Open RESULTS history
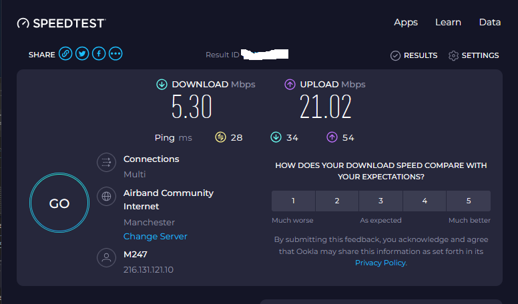The image size is (518, 304). (421, 55)
